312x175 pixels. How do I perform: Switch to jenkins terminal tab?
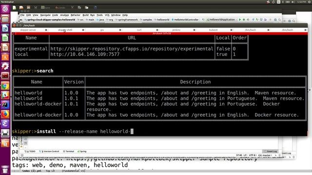point(176,30)
